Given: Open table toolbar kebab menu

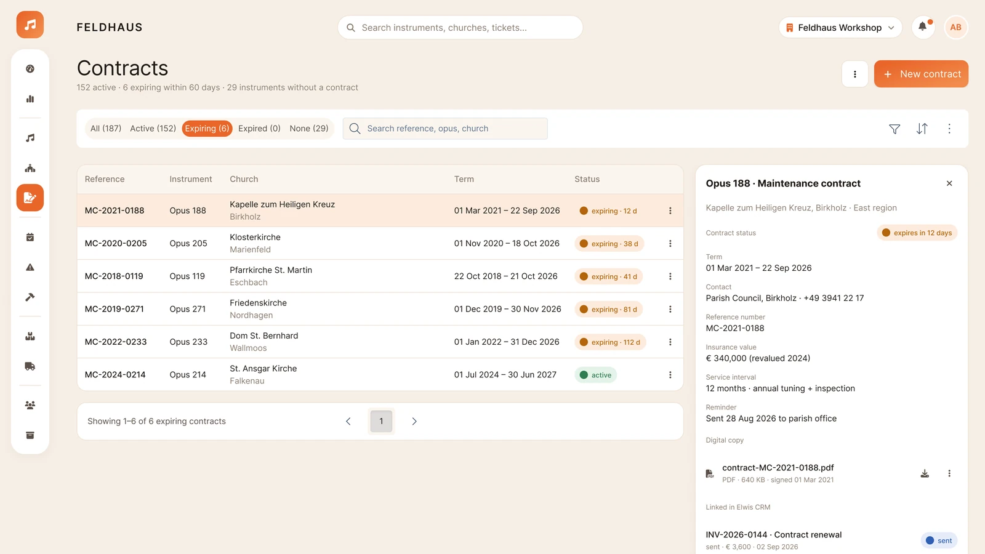Looking at the screenshot, I should (x=949, y=129).
